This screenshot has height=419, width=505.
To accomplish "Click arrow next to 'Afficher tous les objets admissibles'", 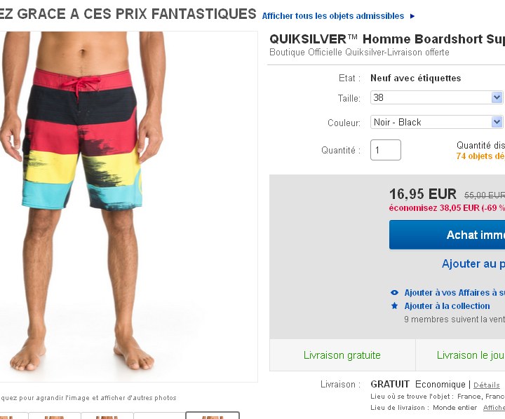I will [x=412, y=16].
